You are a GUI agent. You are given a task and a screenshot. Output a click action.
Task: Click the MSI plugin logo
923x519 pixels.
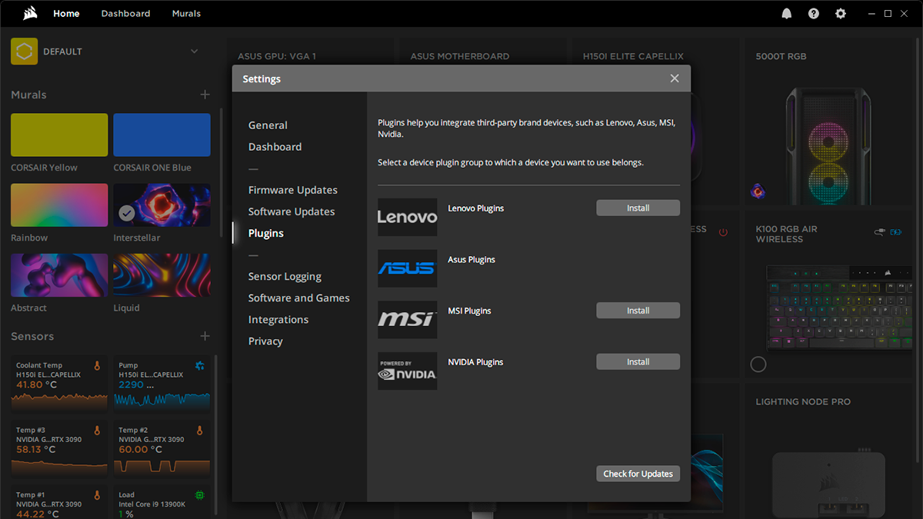(407, 320)
